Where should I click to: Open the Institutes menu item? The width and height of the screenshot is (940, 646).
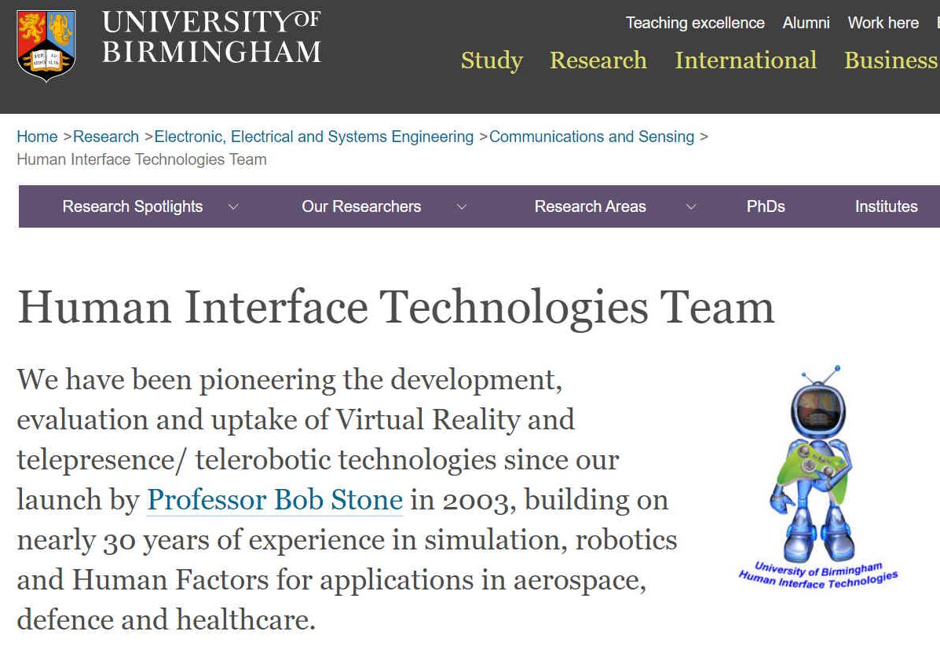tap(886, 206)
